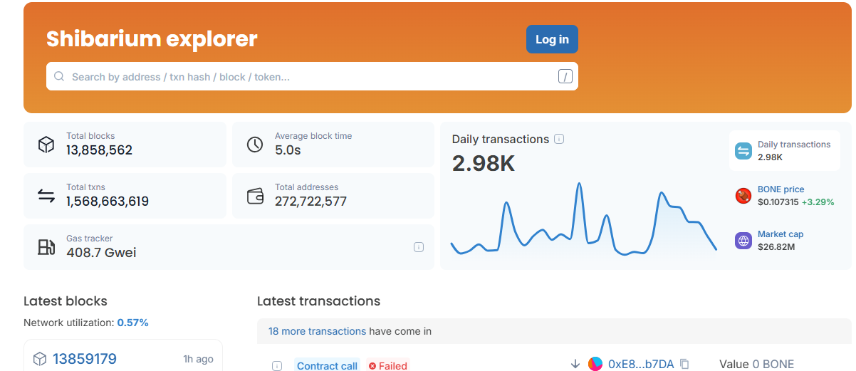The height and width of the screenshot is (371, 856).
Task: Select the Market cap chart tab
Action: (784, 241)
